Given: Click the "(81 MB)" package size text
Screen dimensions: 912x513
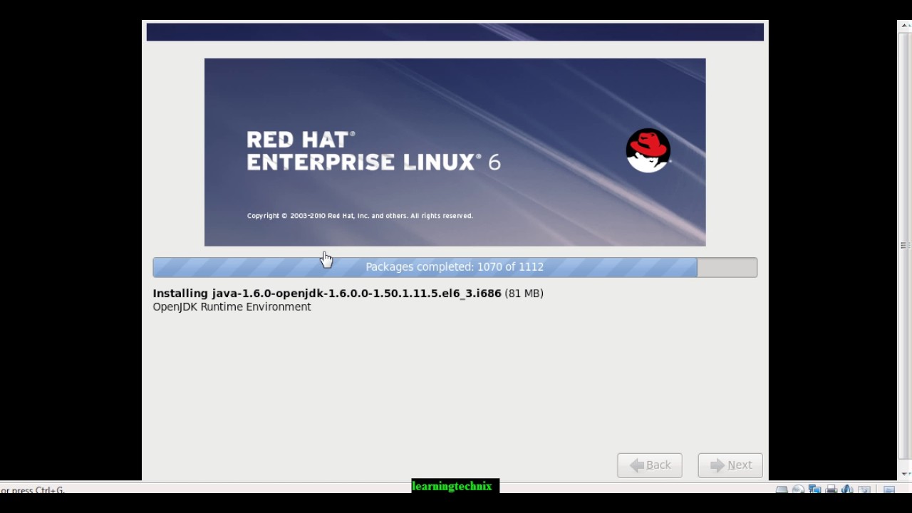Looking at the screenshot, I should 524,293.
